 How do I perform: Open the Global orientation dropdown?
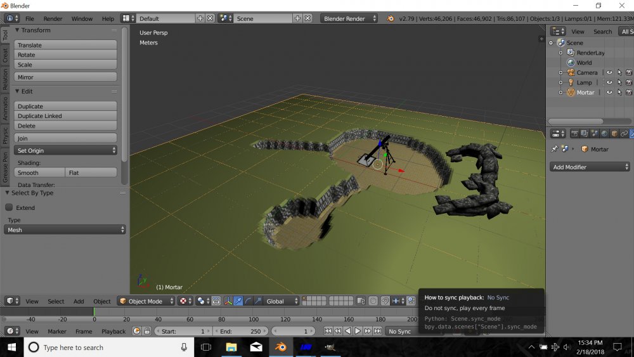[281, 301]
